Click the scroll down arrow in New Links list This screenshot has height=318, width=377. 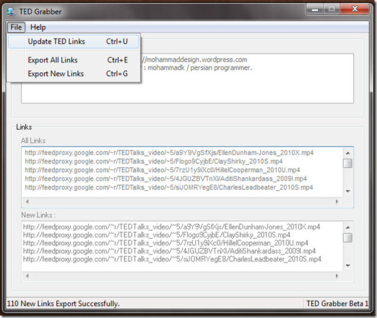[x=348, y=266]
